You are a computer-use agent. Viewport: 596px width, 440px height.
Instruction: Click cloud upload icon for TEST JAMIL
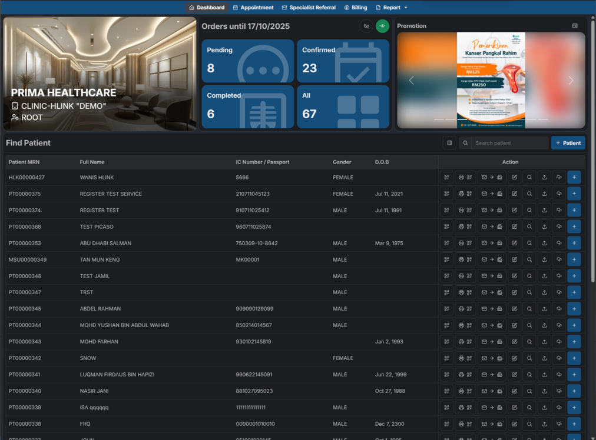559,276
